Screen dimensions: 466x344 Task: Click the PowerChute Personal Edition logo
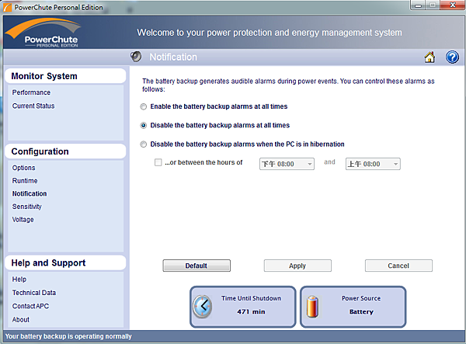tap(44, 33)
